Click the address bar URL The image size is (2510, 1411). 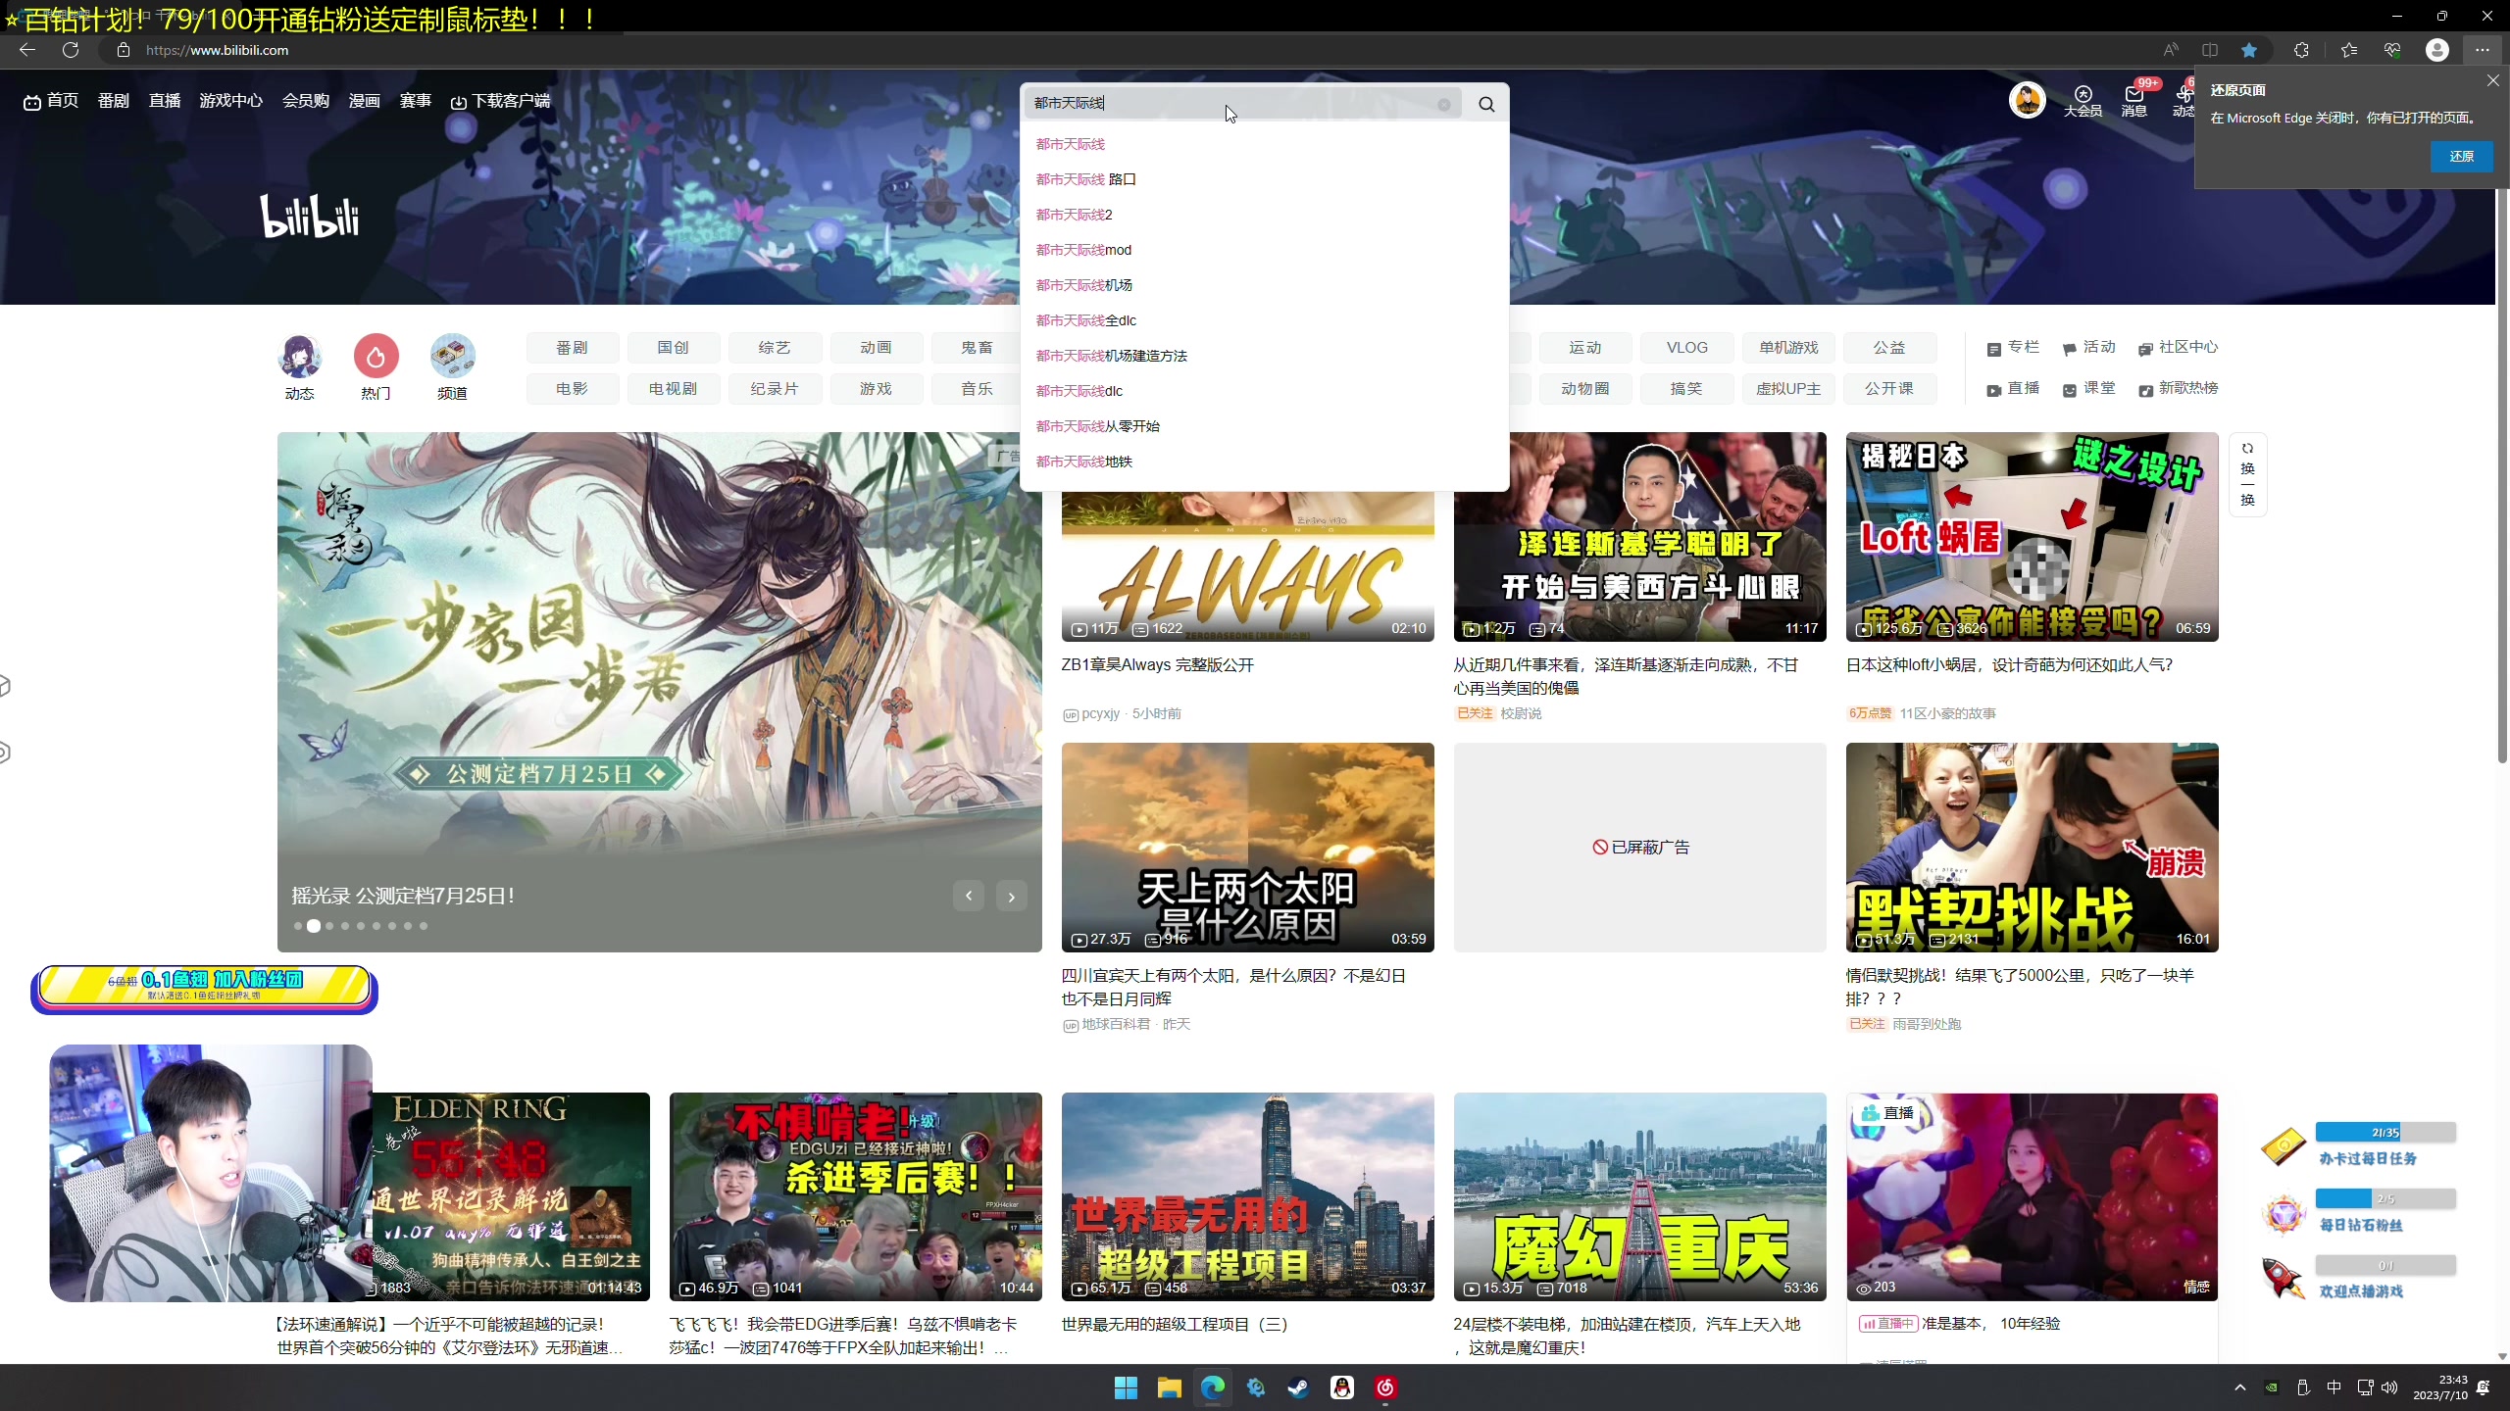coord(218,50)
